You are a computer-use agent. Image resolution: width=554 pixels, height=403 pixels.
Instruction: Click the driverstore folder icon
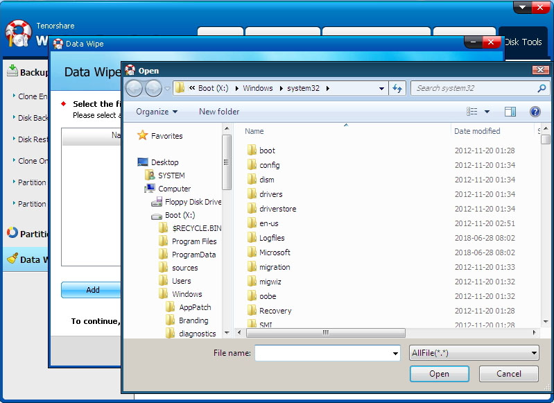pos(252,209)
